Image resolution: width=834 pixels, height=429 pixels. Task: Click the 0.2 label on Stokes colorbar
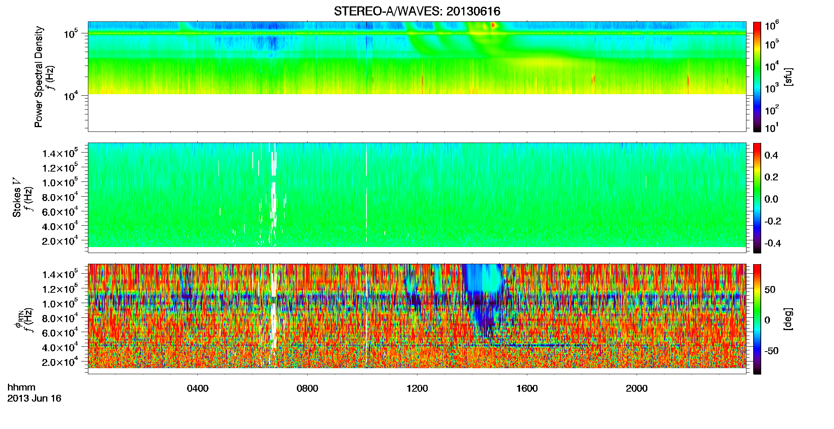[772, 177]
